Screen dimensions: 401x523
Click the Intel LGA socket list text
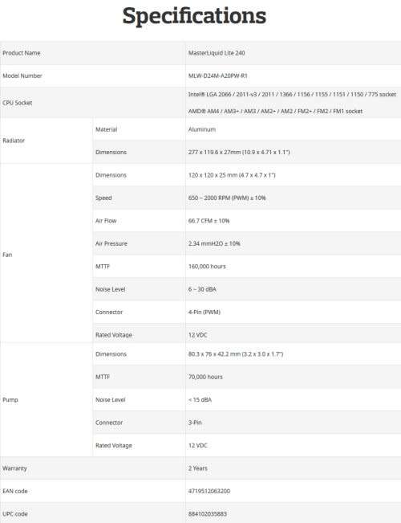click(x=292, y=94)
